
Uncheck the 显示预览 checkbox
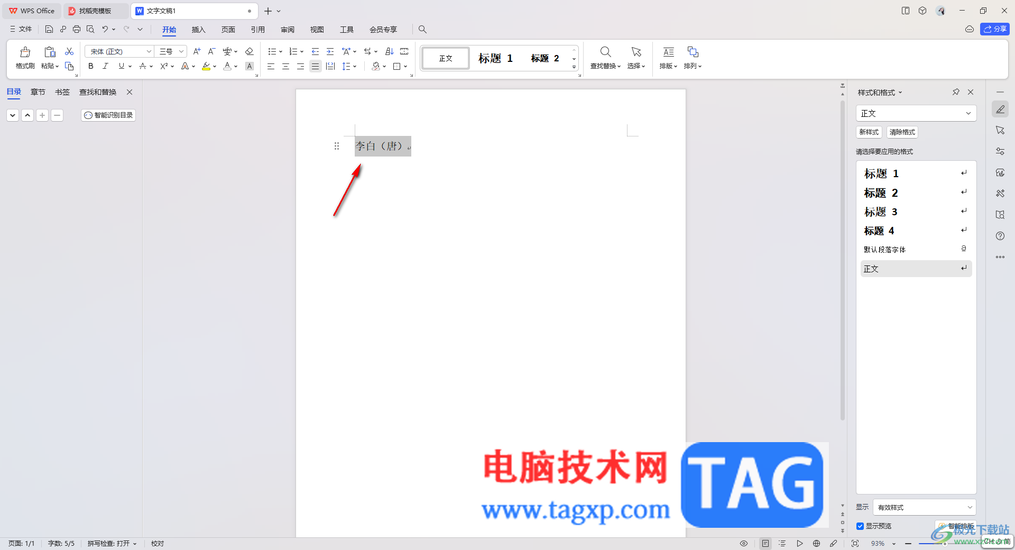tap(860, 526)
